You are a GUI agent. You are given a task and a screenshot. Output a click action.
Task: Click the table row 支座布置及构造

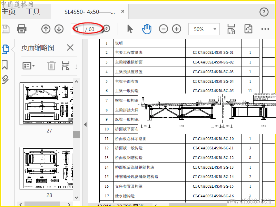pos(179,186)
